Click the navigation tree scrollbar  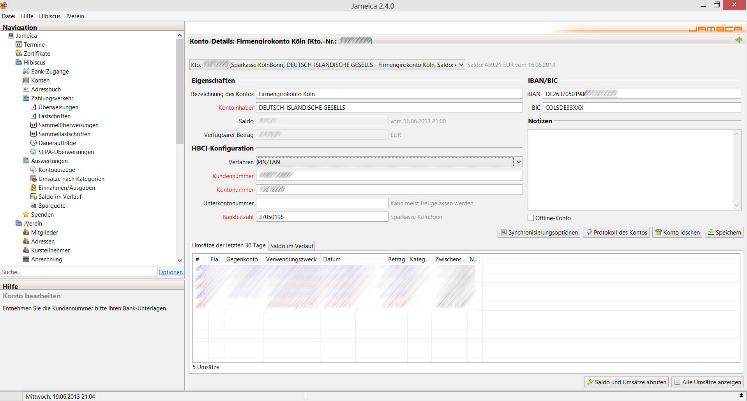click(x=180, y=91)
